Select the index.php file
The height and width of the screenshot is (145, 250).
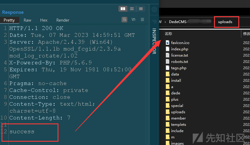tap(180, 49)
